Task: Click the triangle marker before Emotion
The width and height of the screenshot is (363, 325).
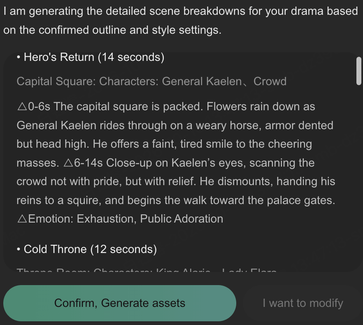Action: point(22,219)
